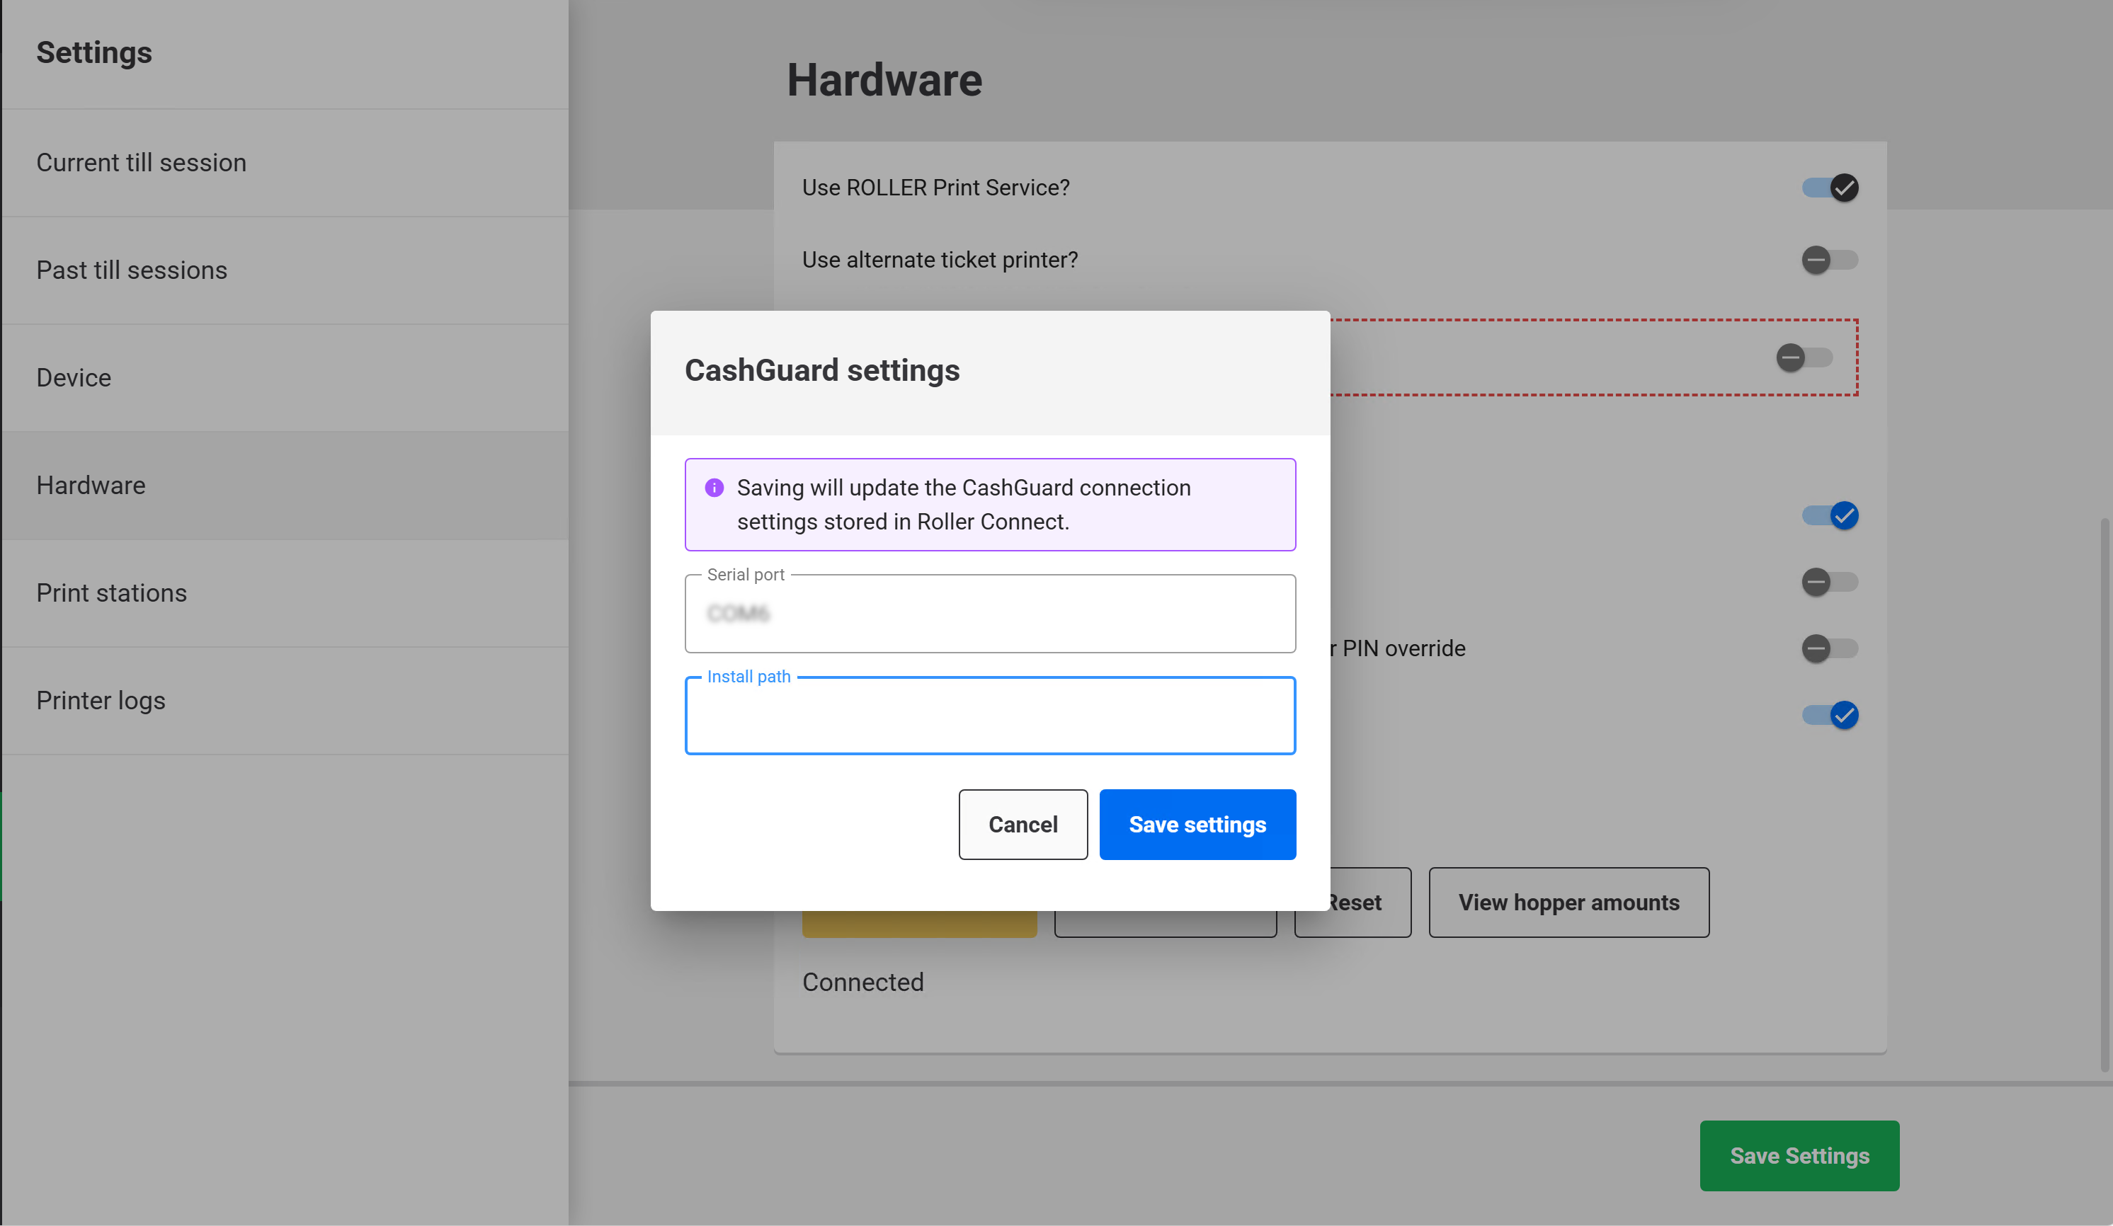Viewport: 2113px width, 1226px height.
Task: Toggle the blue enabled switch above PIN override
Action: coord(1830,515)
